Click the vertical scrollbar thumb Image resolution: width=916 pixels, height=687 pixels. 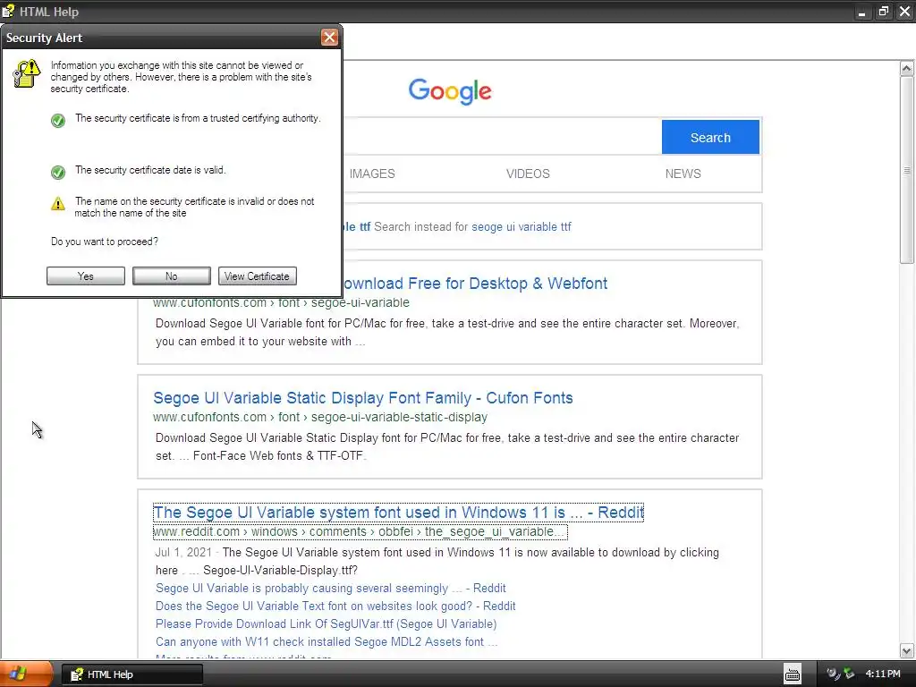pos(907,169)
